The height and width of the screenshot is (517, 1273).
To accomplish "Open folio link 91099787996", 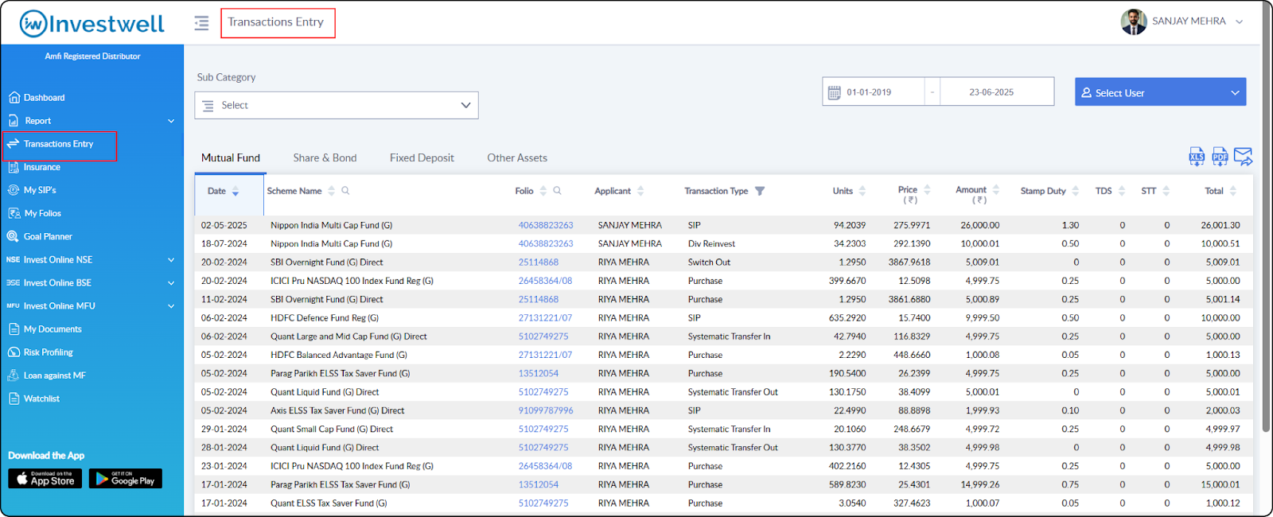I will click(x=546, y=410).
